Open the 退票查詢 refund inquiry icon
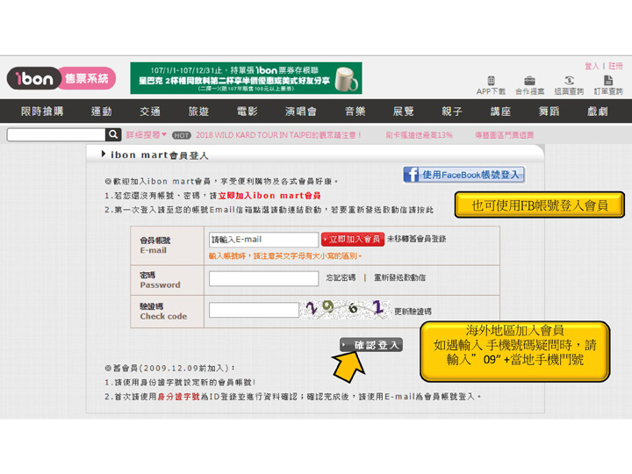632x474 pixels. (x=569, y=84)
